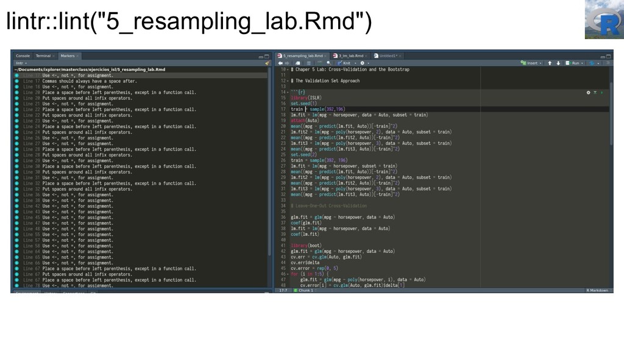This screenshot has width=624, height=351.
Task: Open the R Markdown file type selector
Action: [x=598, y=291]
